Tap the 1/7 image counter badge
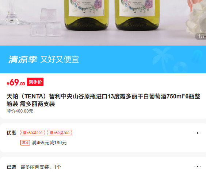The image size is (206, 172). pos(201,36)
